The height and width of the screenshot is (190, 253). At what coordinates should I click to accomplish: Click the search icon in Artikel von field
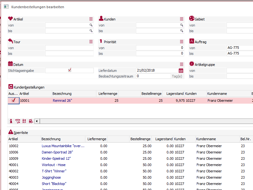tap(91, 25)
